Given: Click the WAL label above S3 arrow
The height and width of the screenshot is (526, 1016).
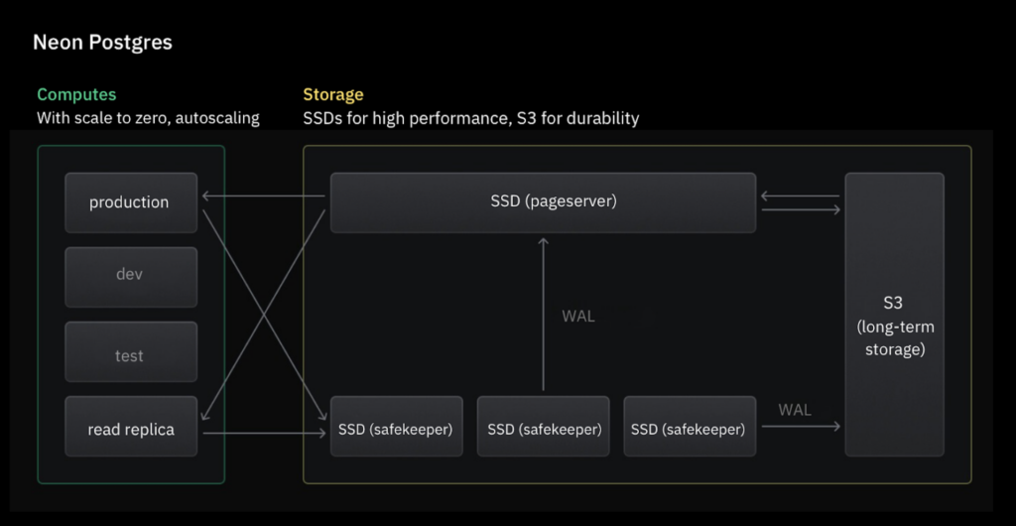Looking at the screenshot, I should click(795, 410).
